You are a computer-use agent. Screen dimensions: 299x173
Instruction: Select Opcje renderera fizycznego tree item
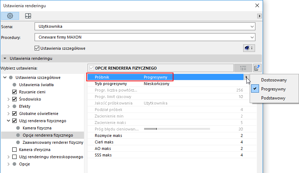coord(48,135)
